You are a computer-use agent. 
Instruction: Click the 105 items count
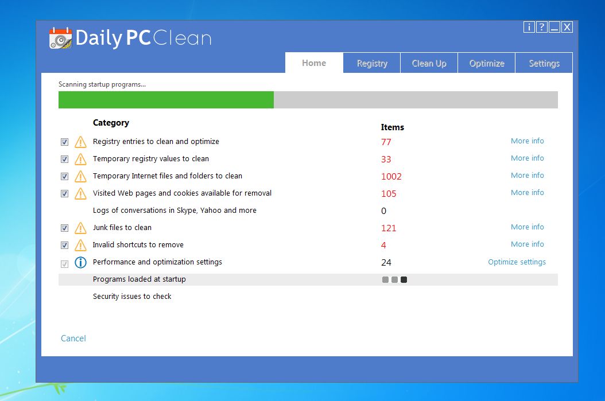[389, 194]
